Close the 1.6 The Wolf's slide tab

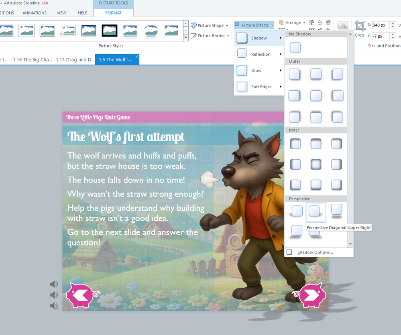137,57
